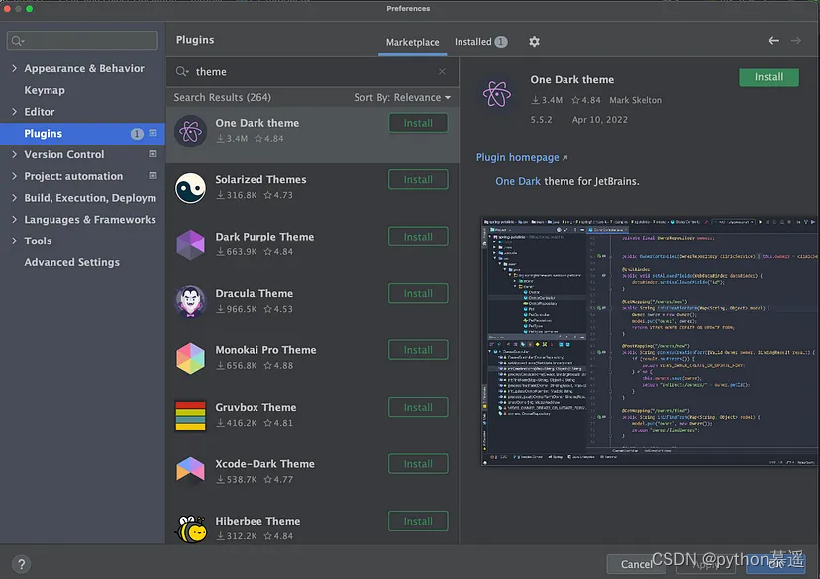
Task: Select the Monokai Pro Theme title
Action: [265, 350]
